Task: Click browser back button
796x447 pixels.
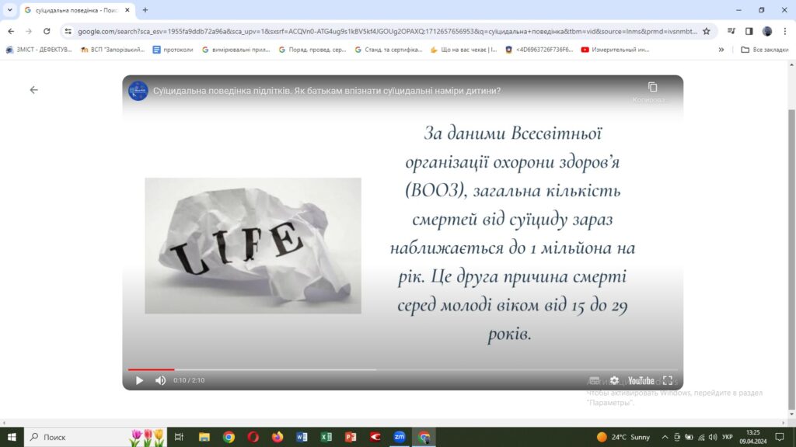Action: (11, 31)
